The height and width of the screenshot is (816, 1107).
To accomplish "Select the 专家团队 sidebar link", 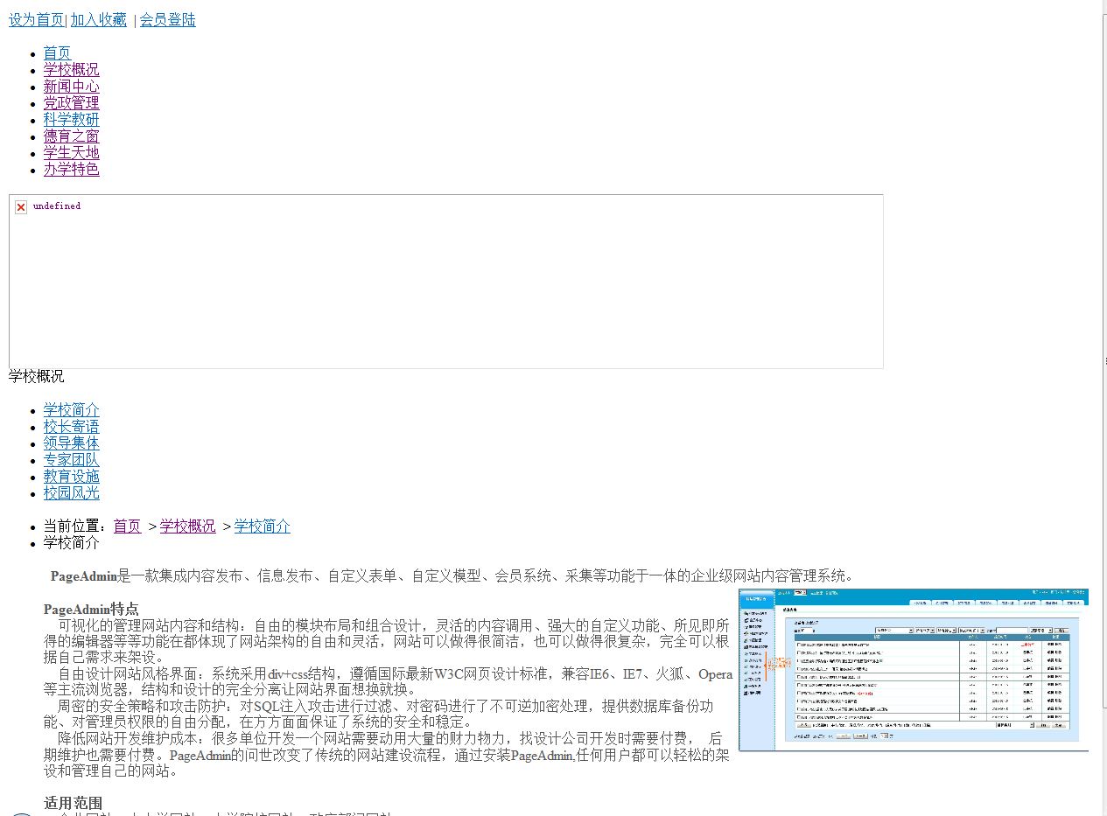I will click(x=72, y=460).
